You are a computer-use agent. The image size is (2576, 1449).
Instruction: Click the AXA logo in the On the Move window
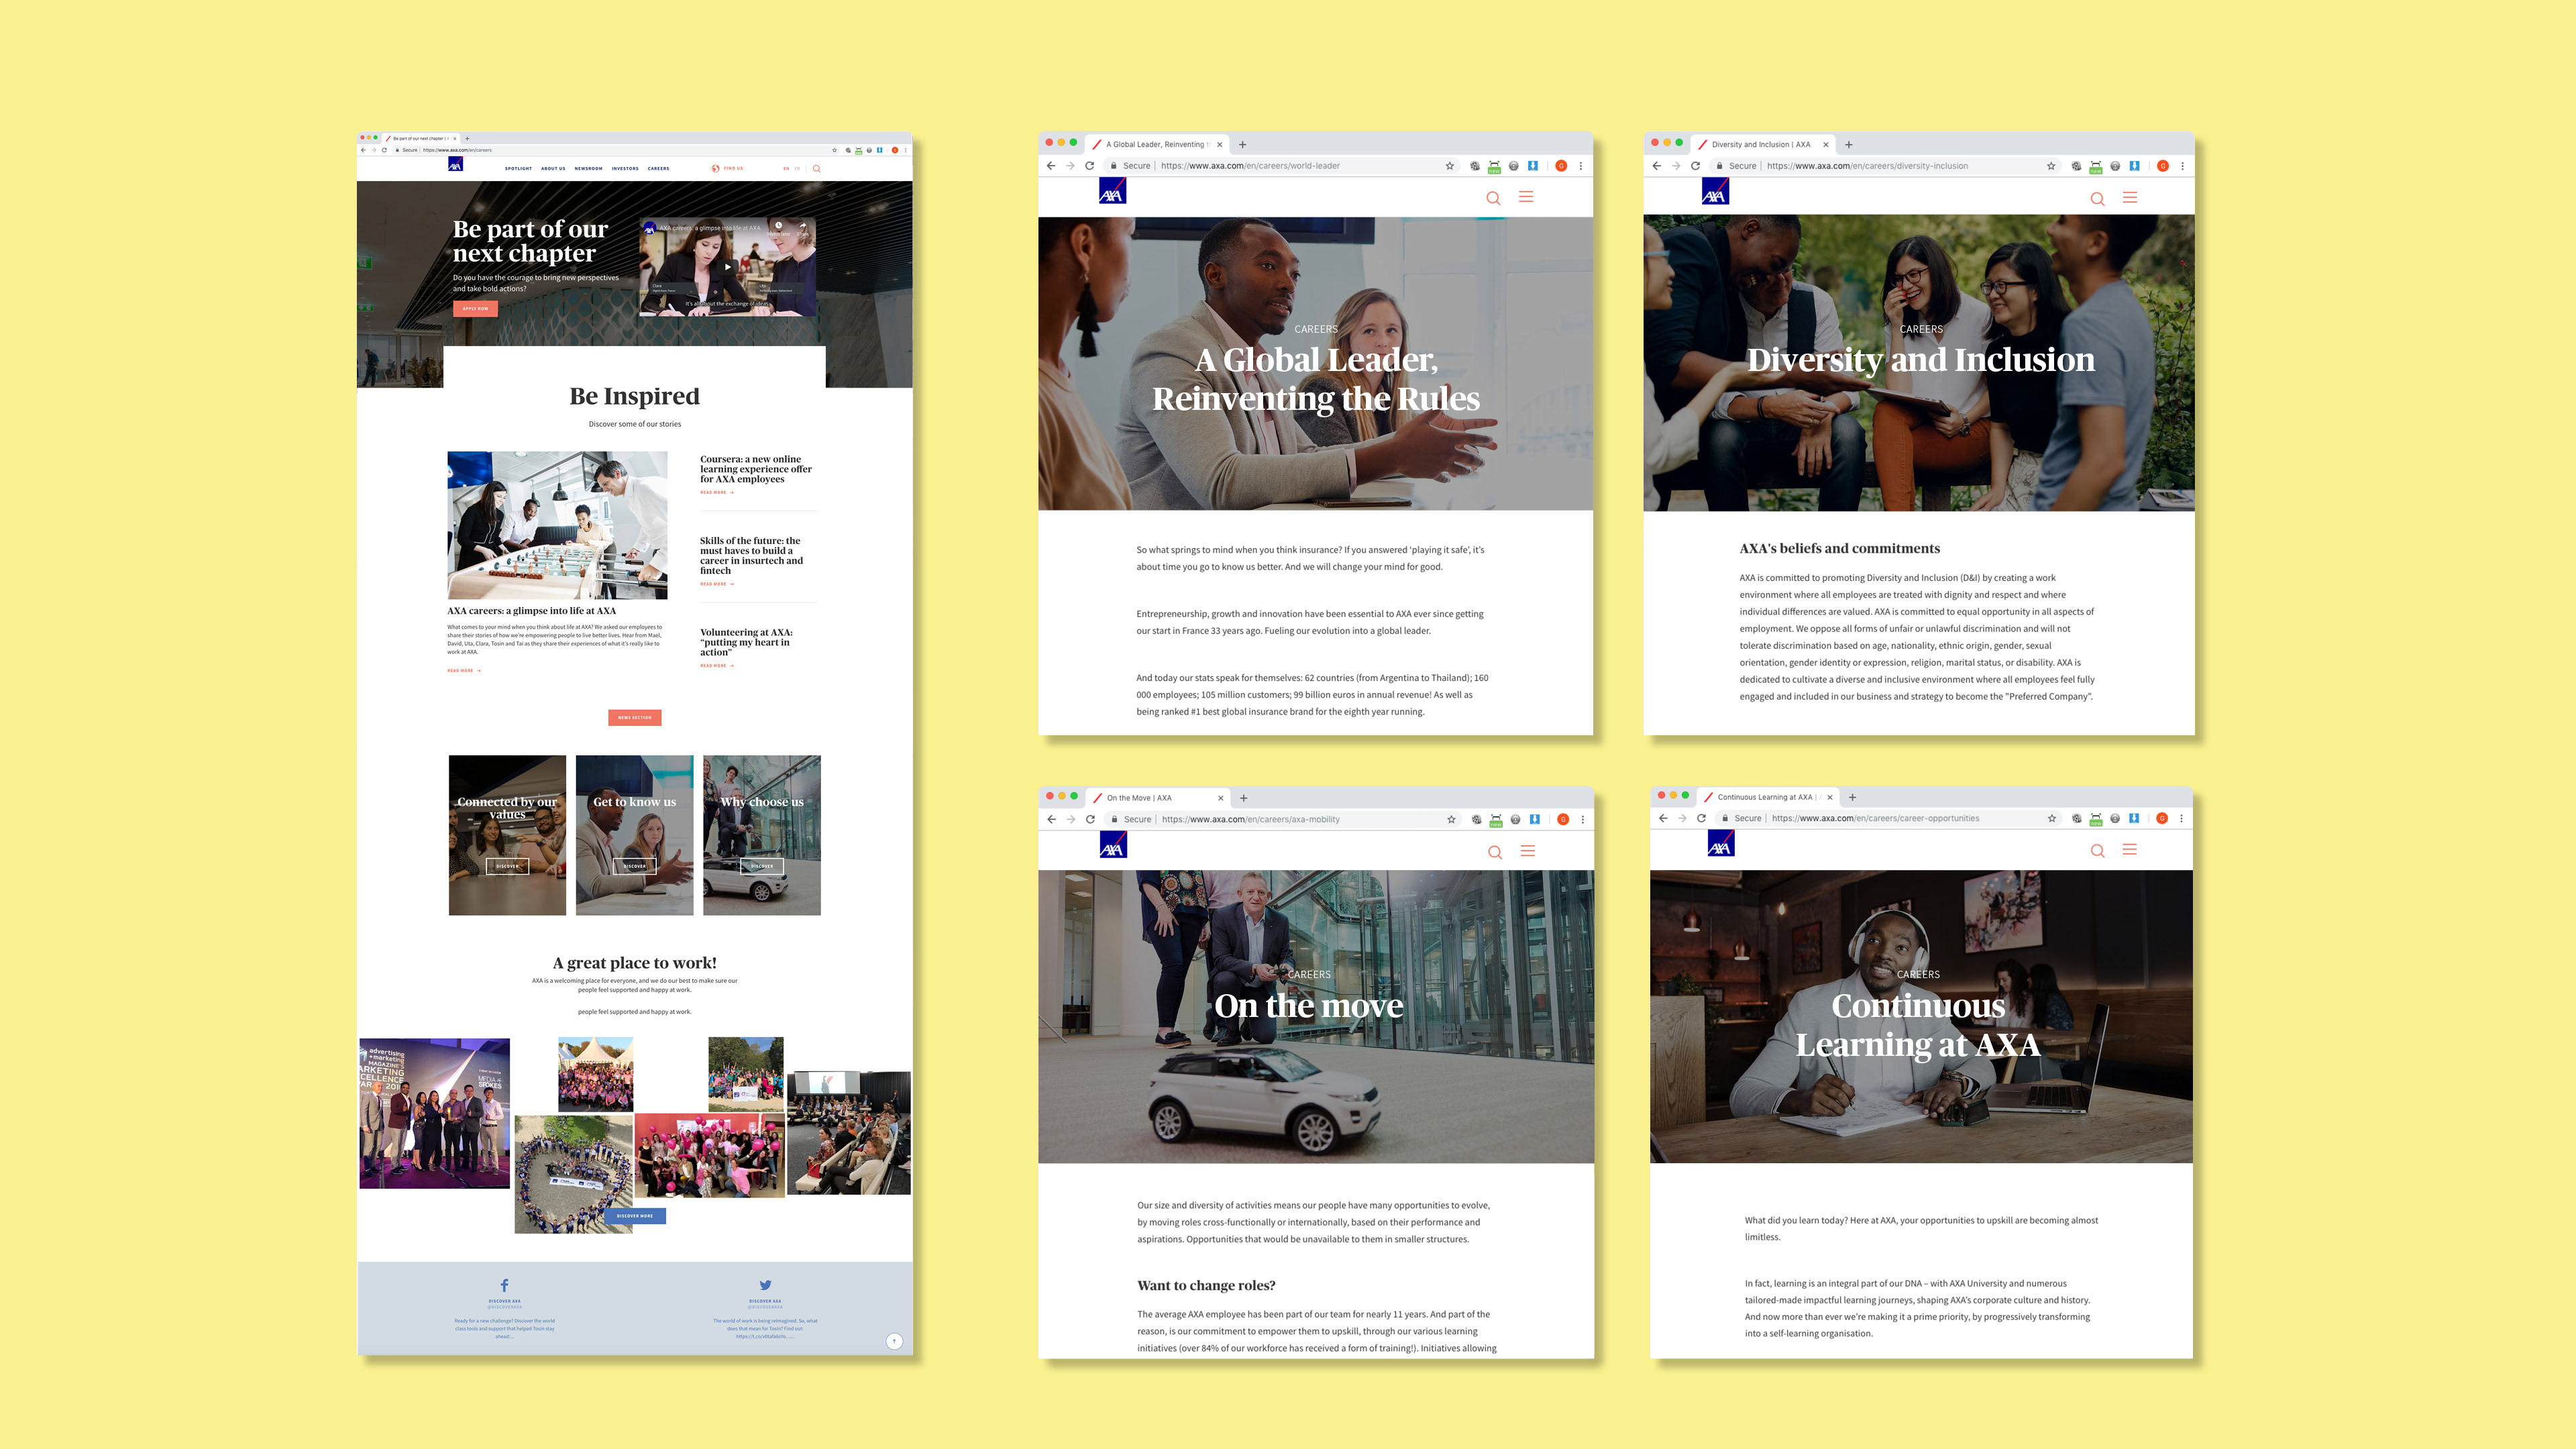1113,845
